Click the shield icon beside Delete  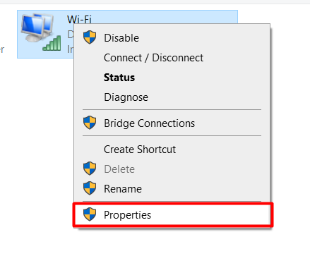[x=90, y=169]
